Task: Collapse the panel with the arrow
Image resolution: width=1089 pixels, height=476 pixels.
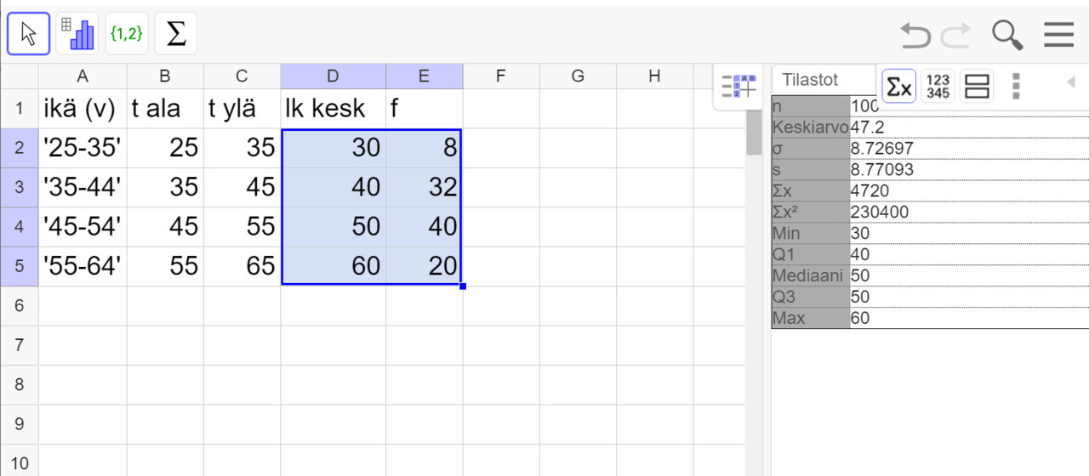Action: 1070,82
